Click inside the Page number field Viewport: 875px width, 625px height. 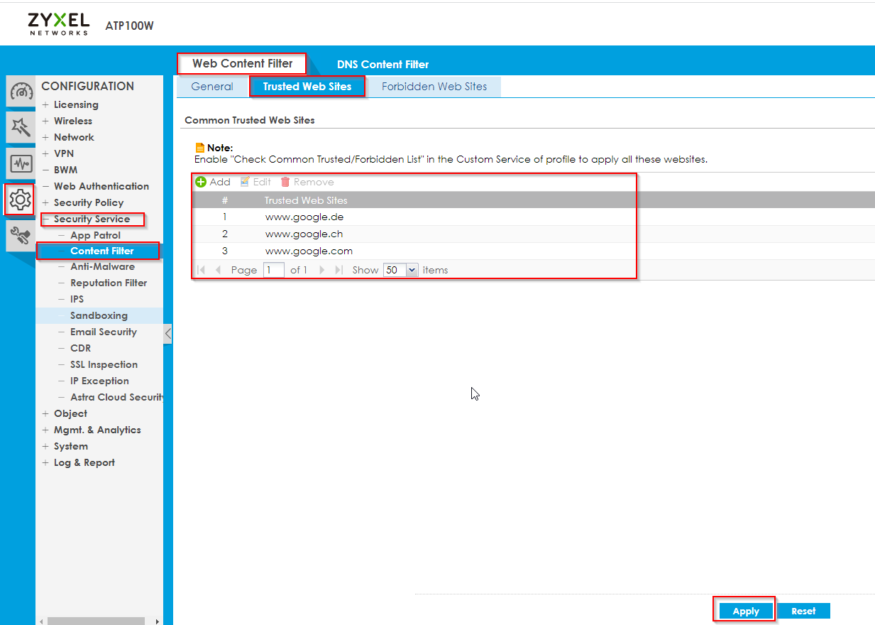(x=273, y=269)
